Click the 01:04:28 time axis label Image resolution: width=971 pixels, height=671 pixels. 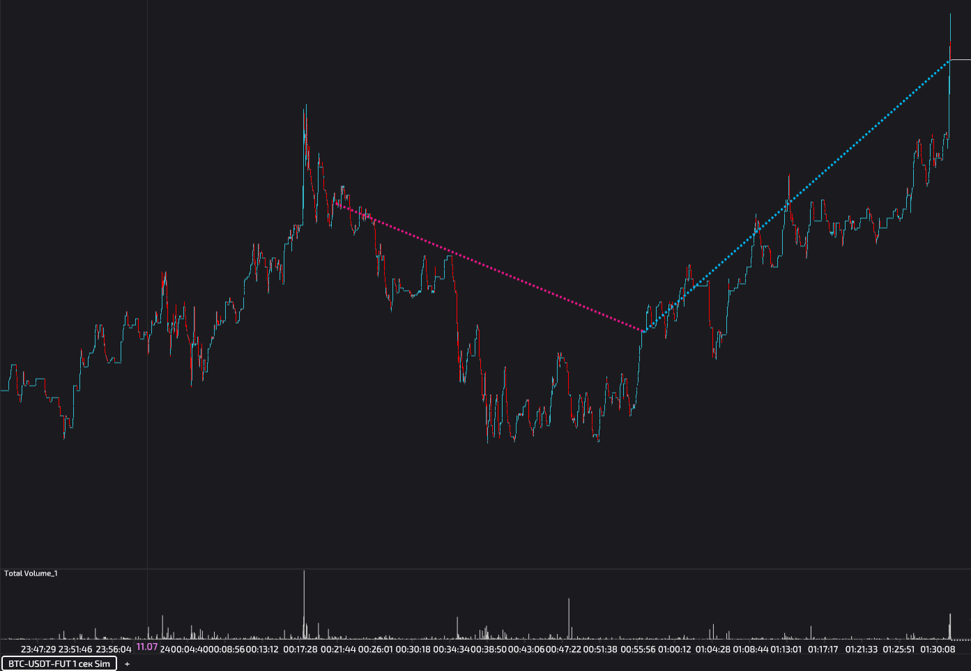(713, 649)
